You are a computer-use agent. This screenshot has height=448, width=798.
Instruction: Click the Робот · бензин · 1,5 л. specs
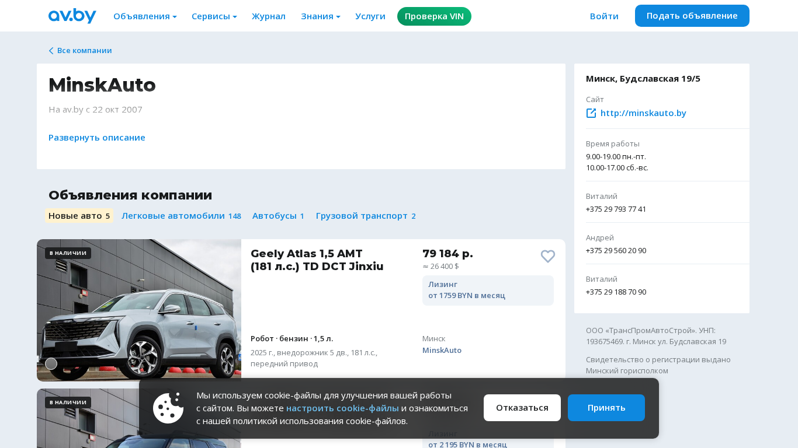[x=292, y=339]
